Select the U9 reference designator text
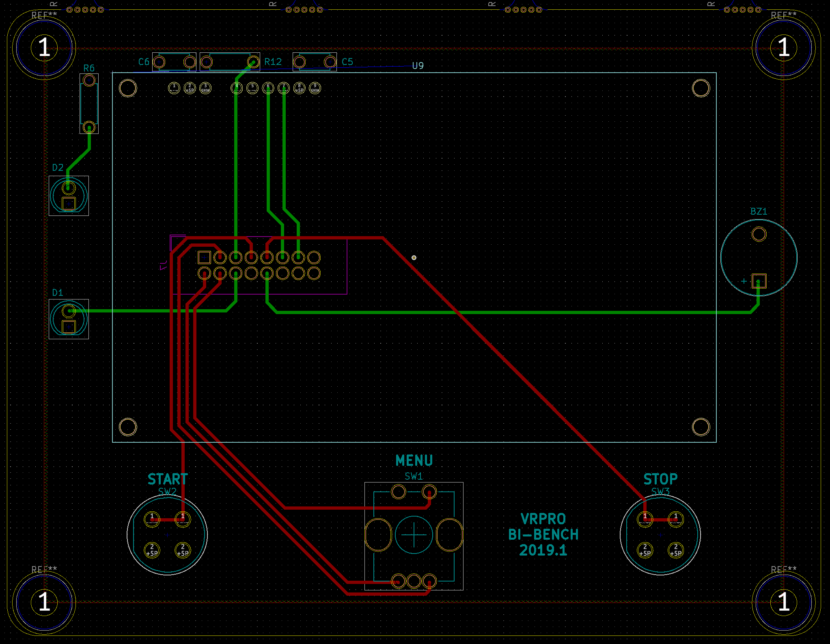830x644 pixels. tap(418, 66)
